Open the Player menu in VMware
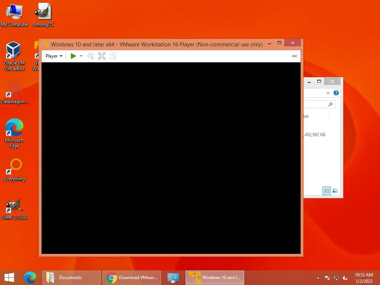This screenshot has height=285, width=380. coord(54,56)
